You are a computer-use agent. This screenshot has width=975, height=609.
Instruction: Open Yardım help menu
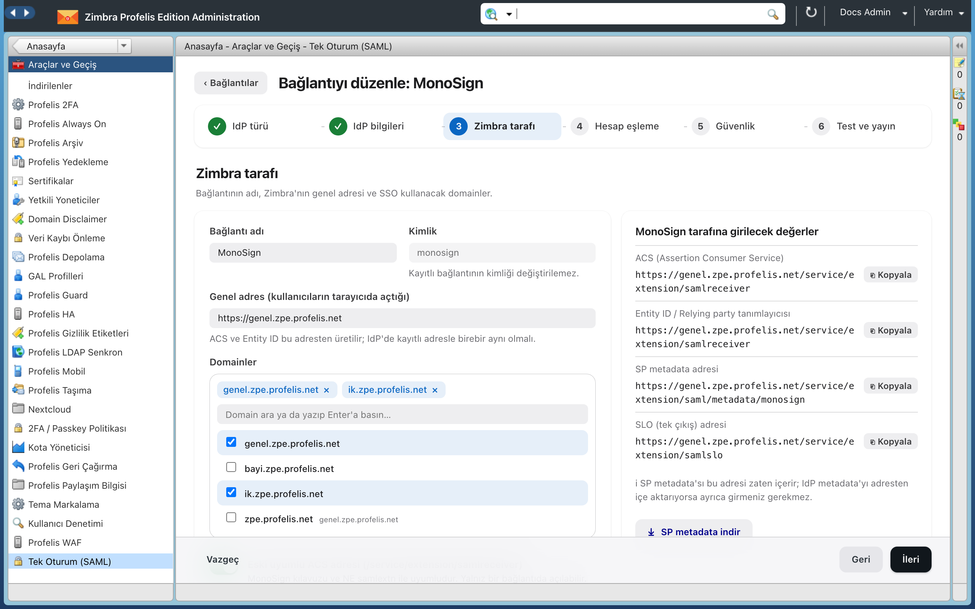coord(943,13)
